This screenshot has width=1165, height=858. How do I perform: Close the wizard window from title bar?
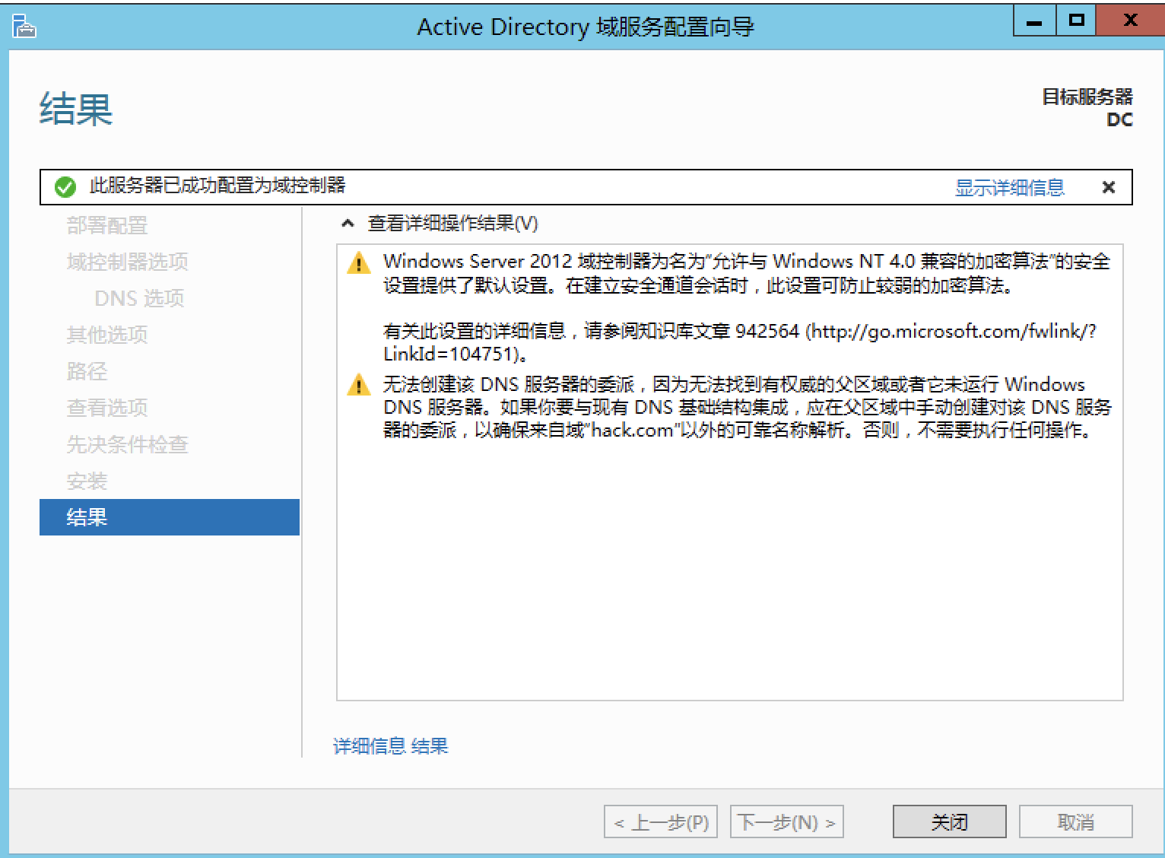point(1130,21)
